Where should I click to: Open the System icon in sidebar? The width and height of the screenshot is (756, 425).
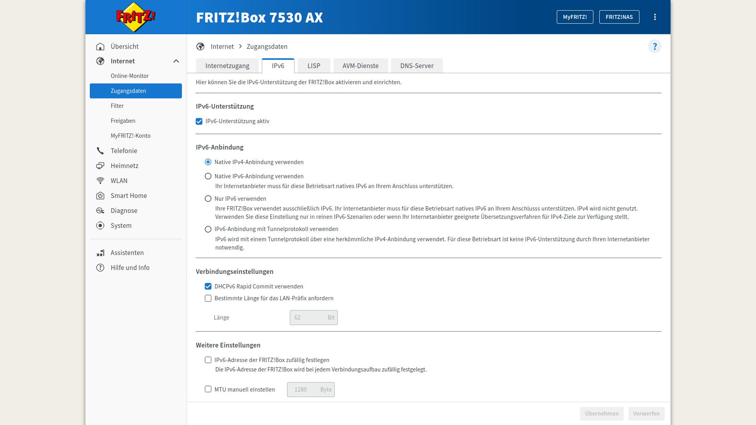point(100,225)
